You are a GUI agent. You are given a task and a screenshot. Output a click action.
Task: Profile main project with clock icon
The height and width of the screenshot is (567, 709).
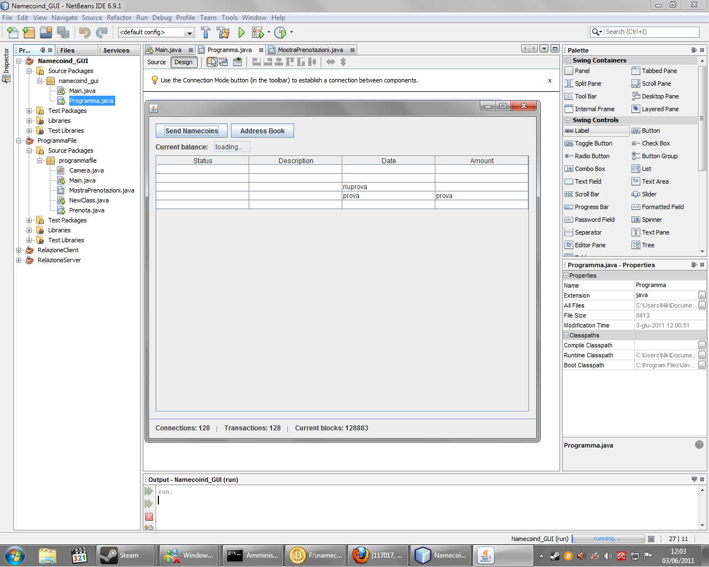(x=280, y=33)
